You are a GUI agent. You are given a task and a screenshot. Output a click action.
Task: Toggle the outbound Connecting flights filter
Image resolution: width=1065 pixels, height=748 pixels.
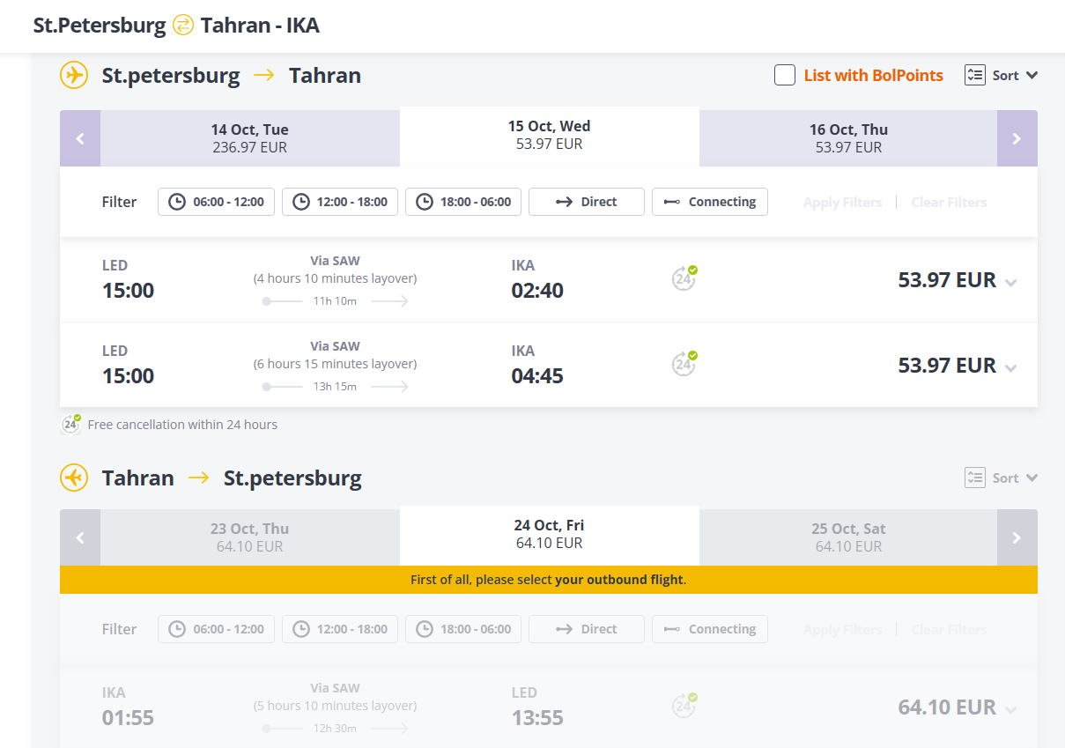click(x=710, y=202)
